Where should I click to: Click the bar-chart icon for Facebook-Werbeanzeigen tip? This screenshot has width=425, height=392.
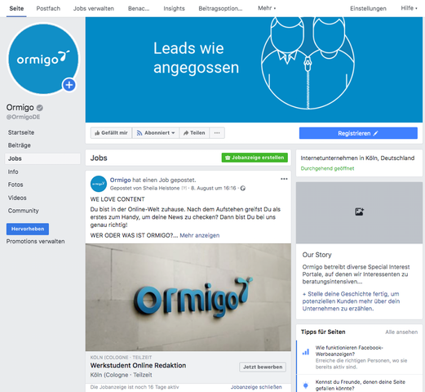306,352
